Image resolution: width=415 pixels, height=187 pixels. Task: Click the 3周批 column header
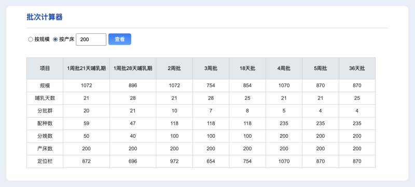pos(211,68)
